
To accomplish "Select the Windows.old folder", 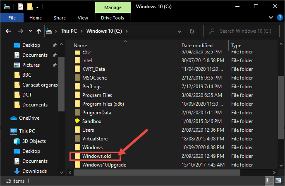I will [x=96, y=156].
